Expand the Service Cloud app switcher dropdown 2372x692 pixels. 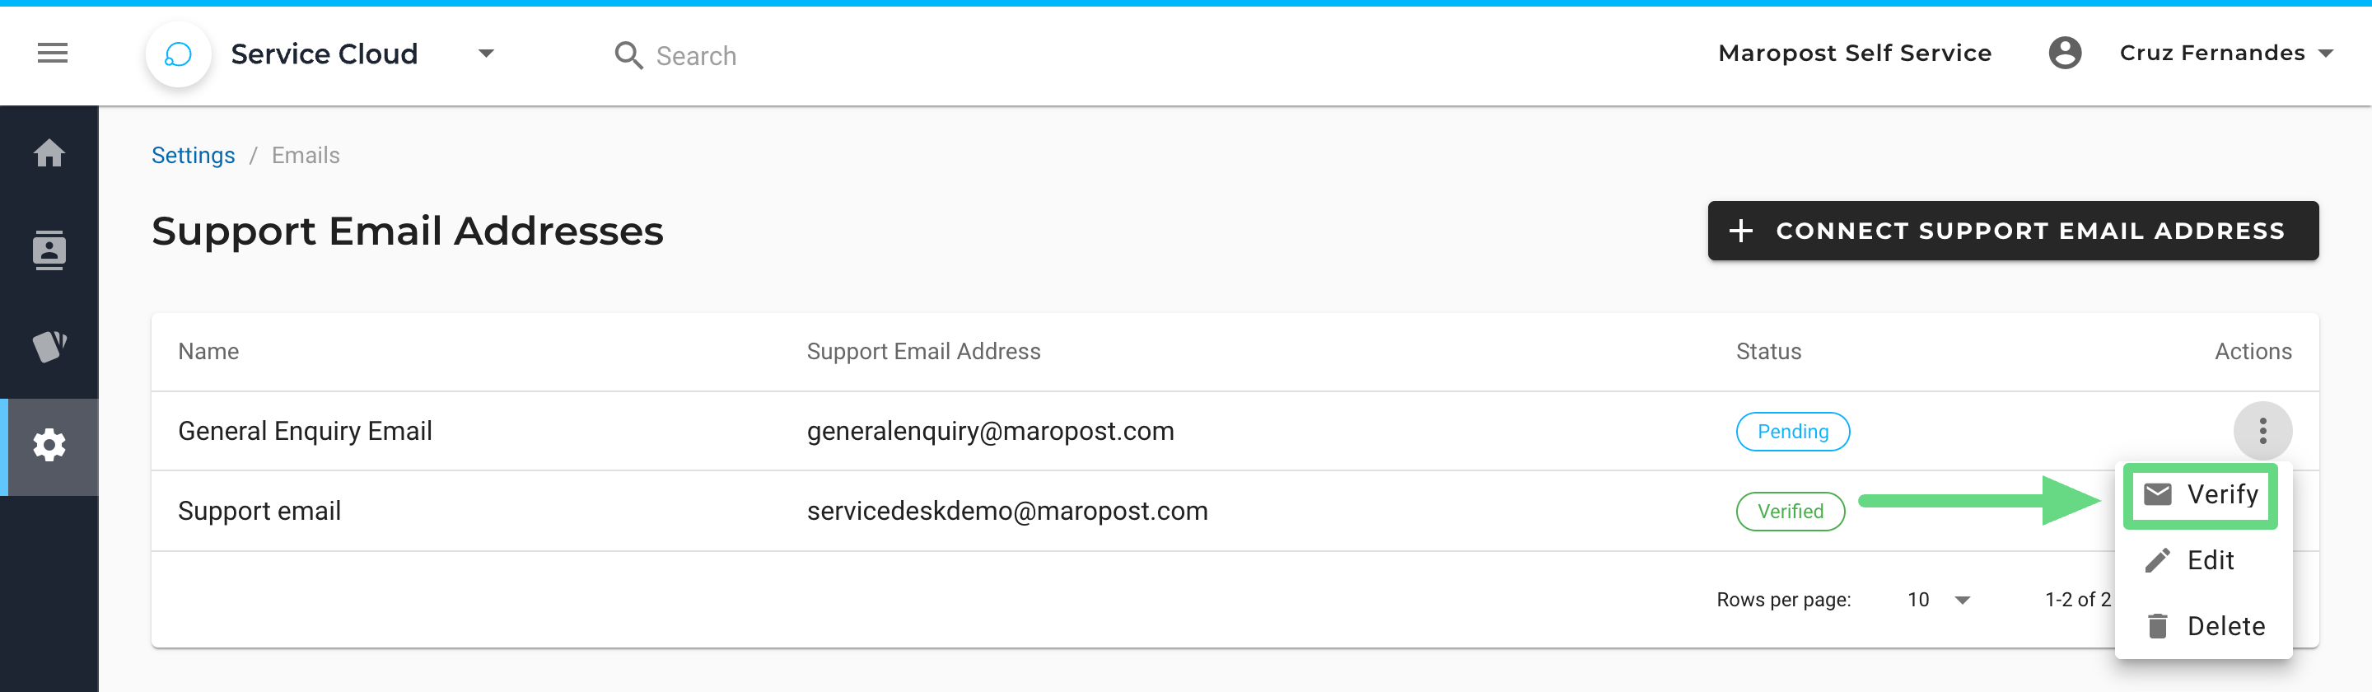(486, 54)
